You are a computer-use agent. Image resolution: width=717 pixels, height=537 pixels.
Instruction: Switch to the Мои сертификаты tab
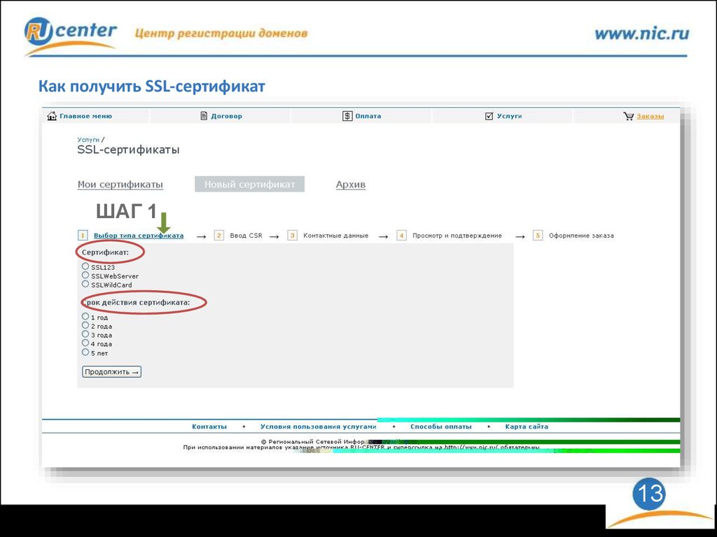pyautogui.click(x=120, y=185)
